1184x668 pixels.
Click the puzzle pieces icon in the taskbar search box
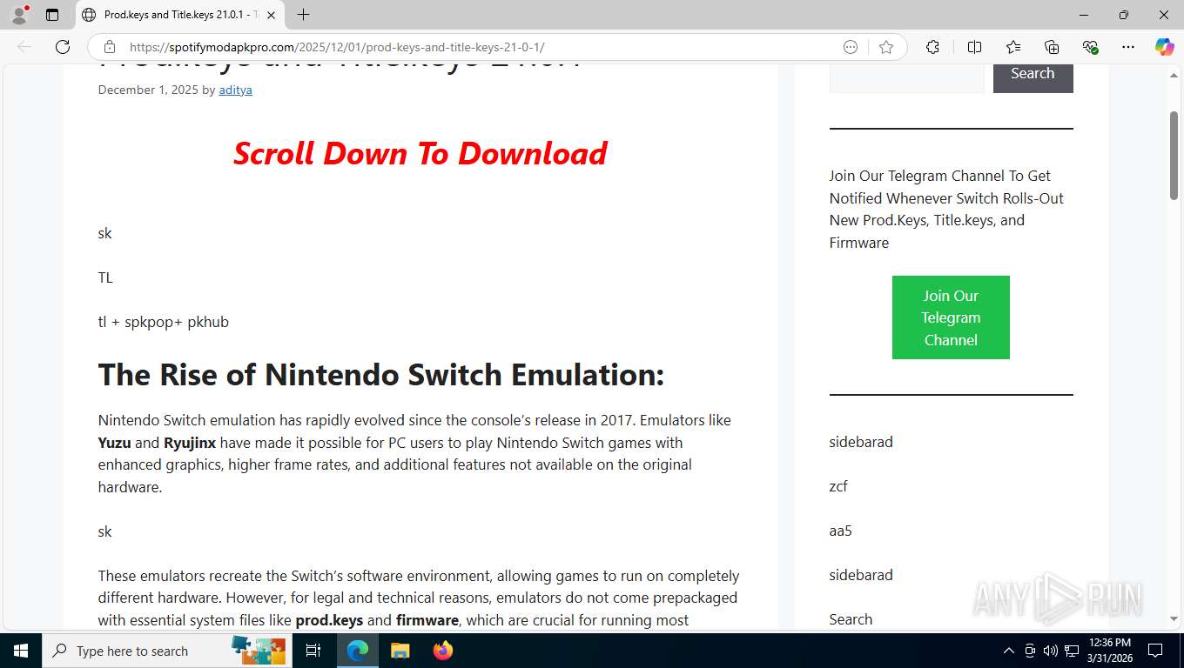coord(259,650)
